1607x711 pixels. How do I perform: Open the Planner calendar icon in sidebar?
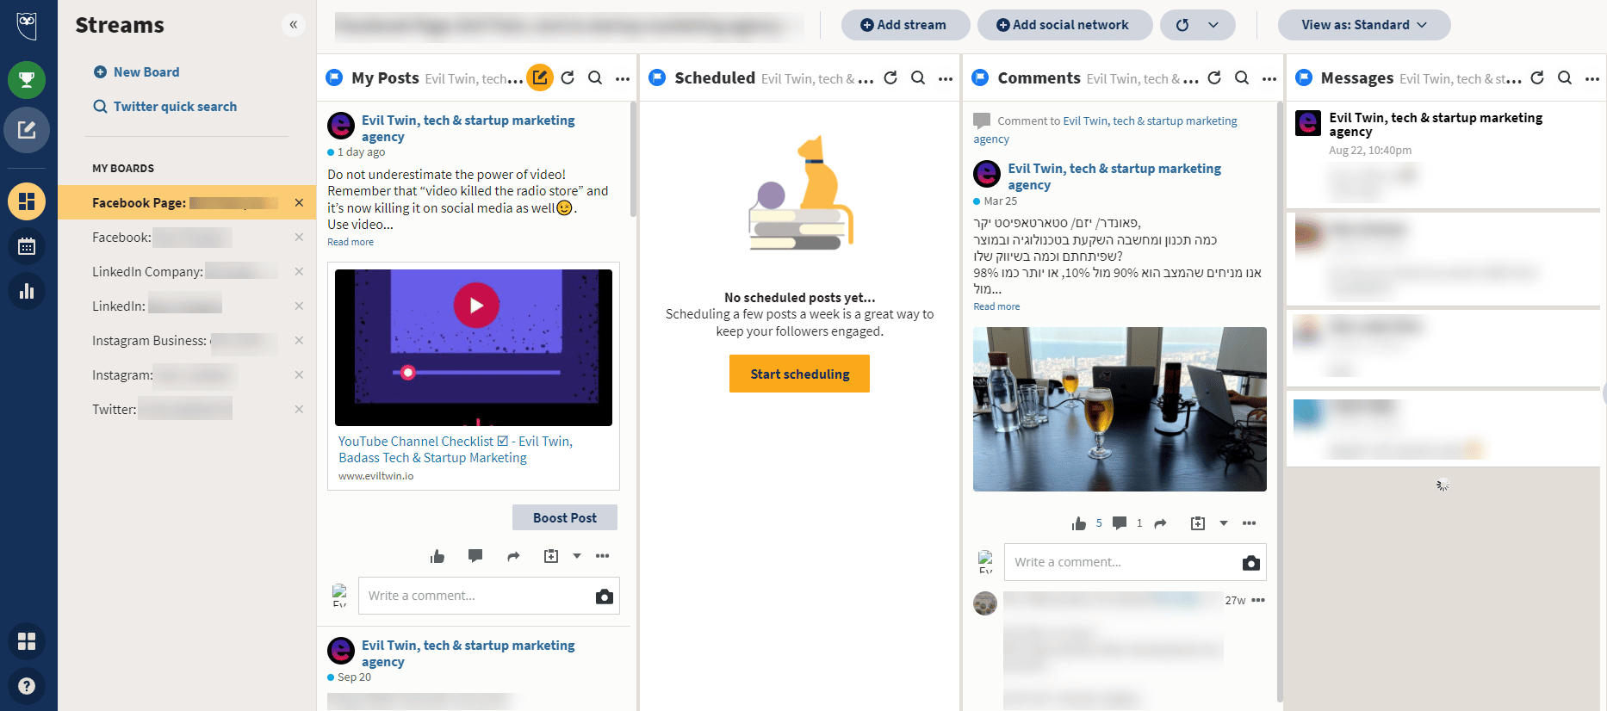[x=27, y=247]
